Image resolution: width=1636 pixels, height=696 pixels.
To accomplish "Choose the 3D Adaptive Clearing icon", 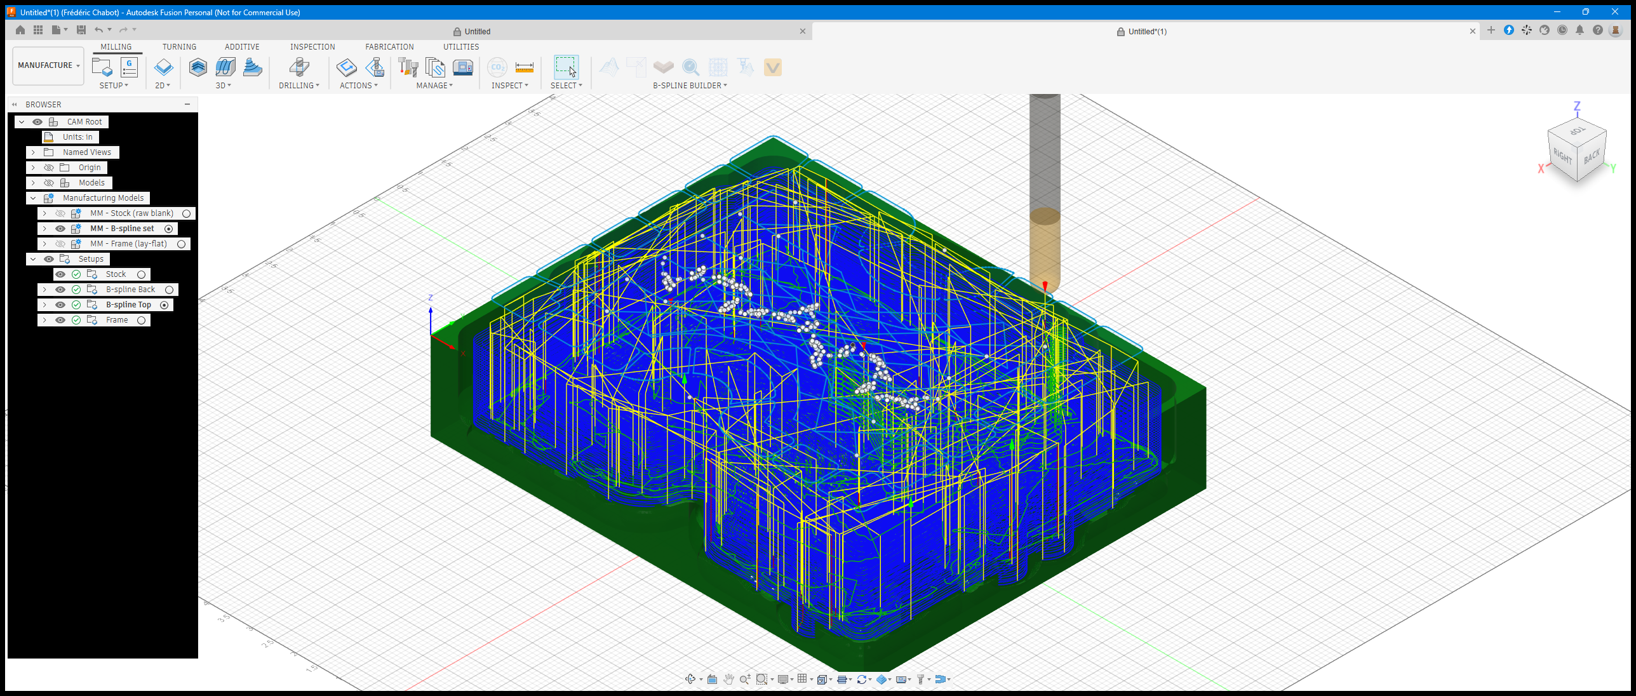I will [x=198, y=67].
